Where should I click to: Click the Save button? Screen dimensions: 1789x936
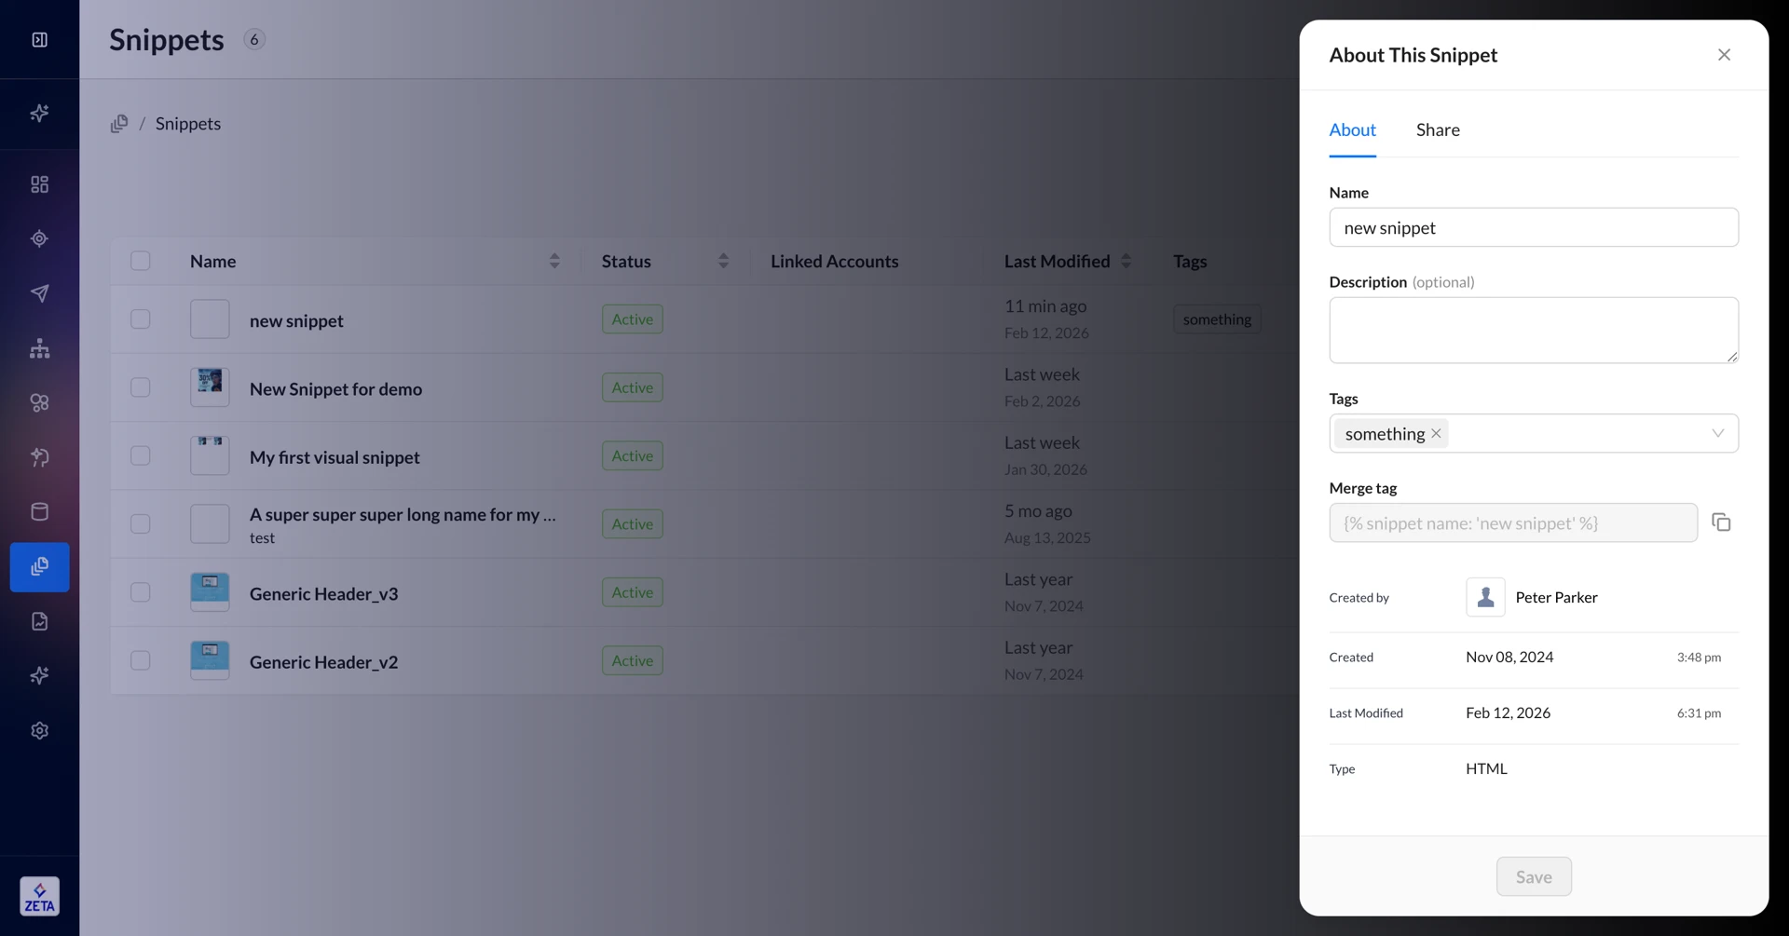(x=1533, y=876)
